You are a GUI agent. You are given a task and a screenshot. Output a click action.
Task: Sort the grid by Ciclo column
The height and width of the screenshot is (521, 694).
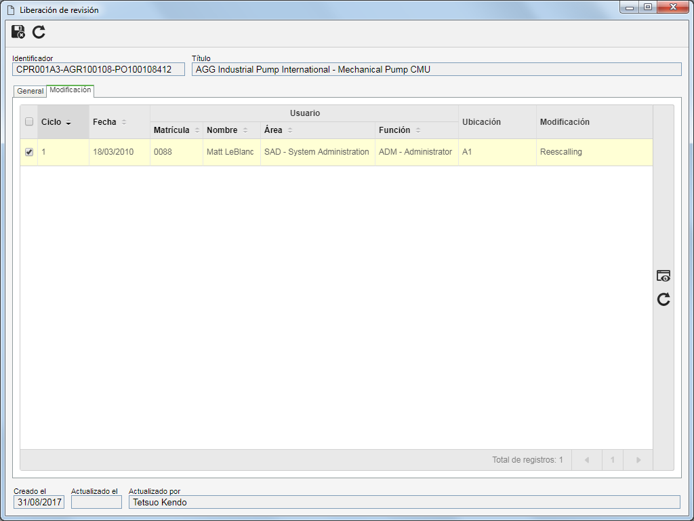tap(63, 122)
